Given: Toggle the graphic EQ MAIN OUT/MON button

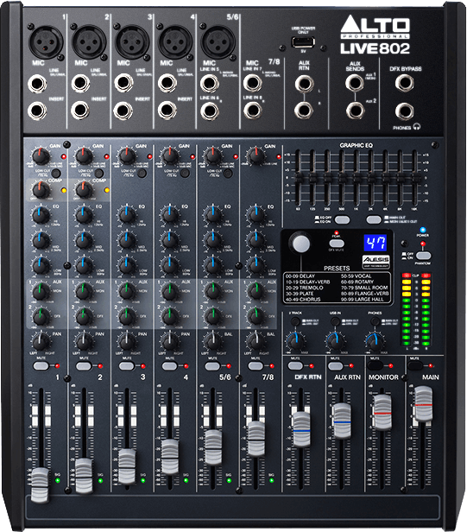Looking at the screenshot, I should click(x=374, y=219).
